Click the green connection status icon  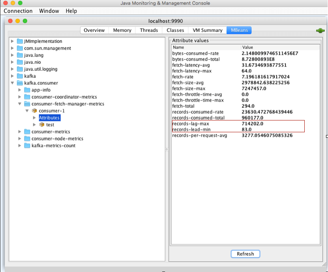tap(320, 31)
